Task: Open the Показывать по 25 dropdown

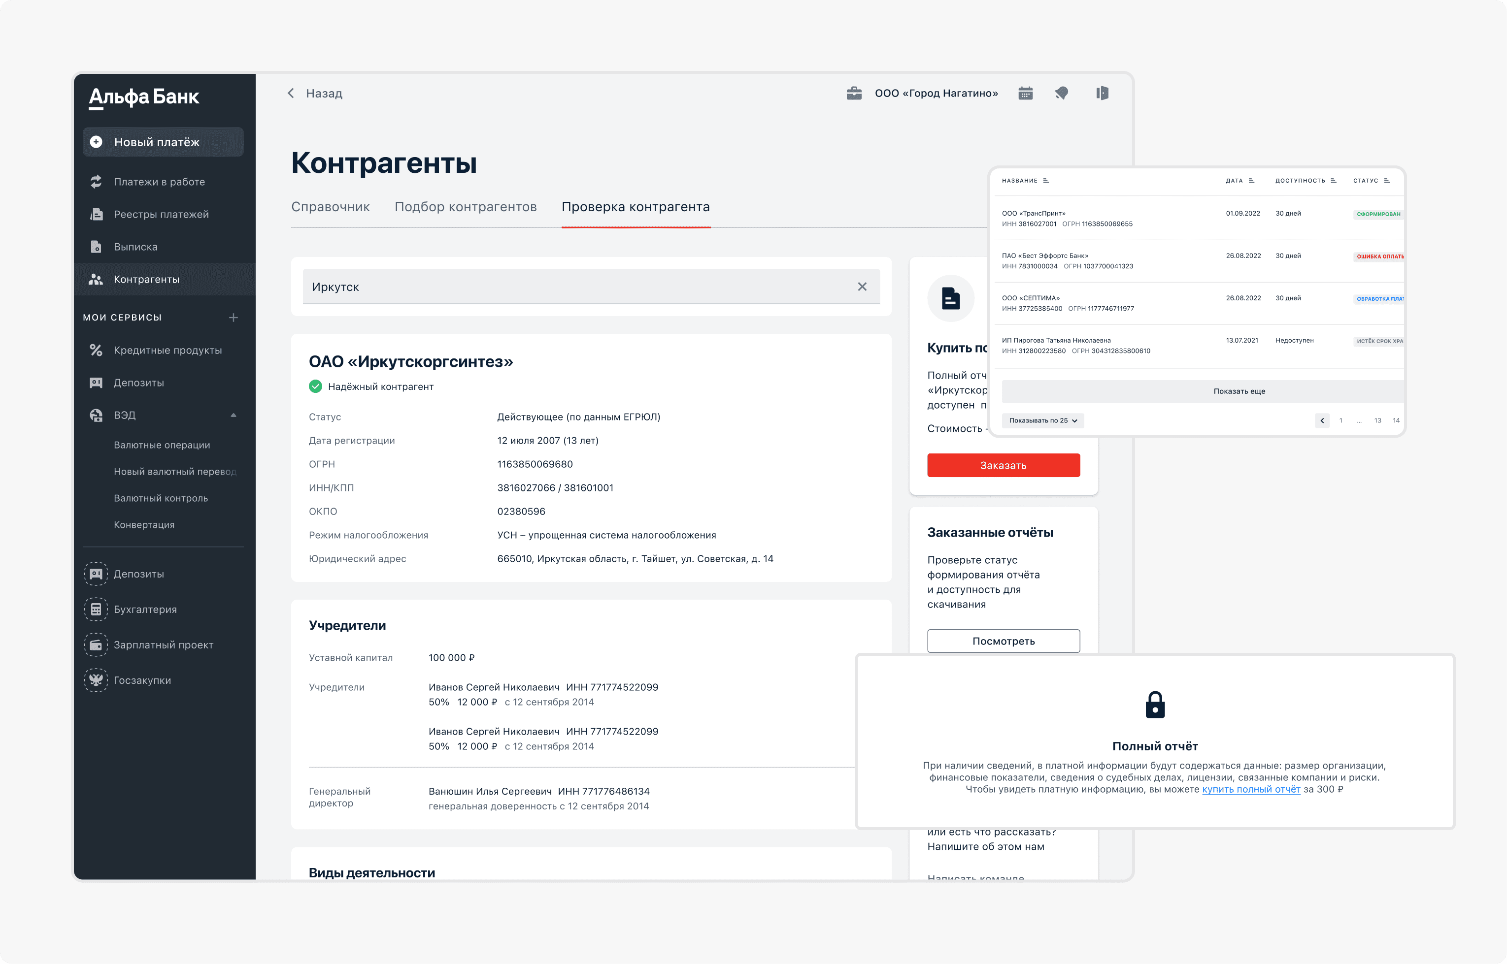Action: pos(1043,420)
